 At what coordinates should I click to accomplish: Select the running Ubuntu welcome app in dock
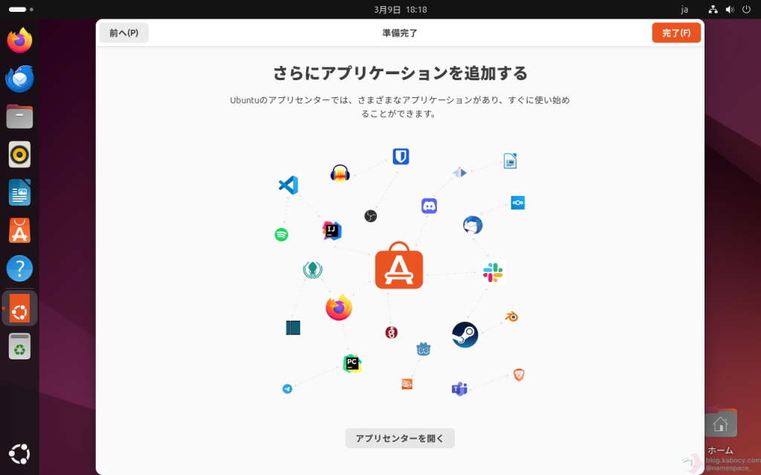click(x=20, y=308)
